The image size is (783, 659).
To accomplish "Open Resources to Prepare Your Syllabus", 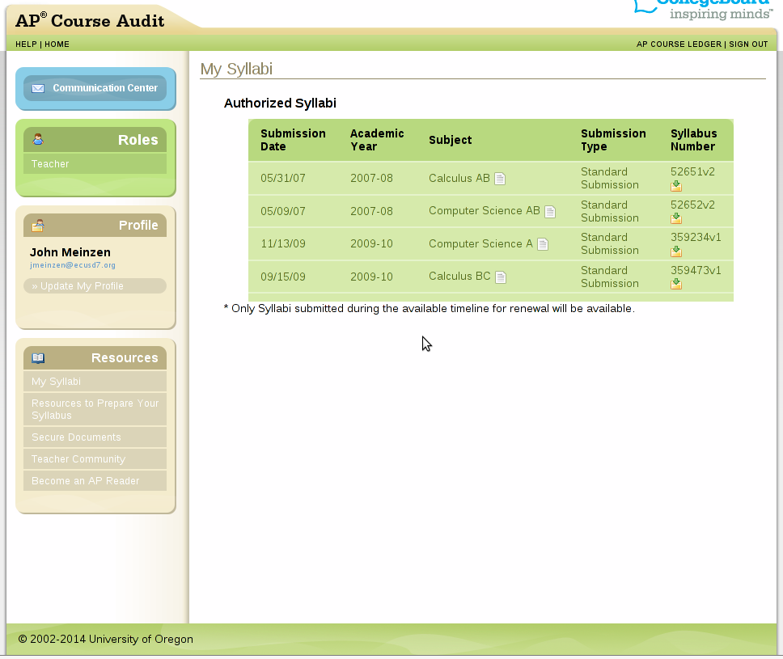I will [x=95, y=409].
